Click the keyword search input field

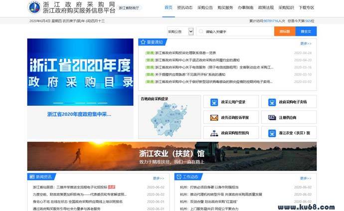(x=237, y=31)
